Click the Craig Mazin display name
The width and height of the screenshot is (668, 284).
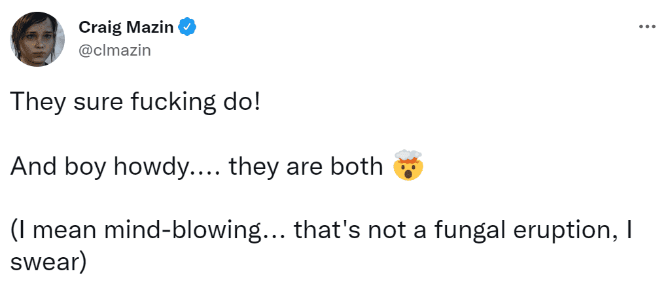tap(126, 27)
